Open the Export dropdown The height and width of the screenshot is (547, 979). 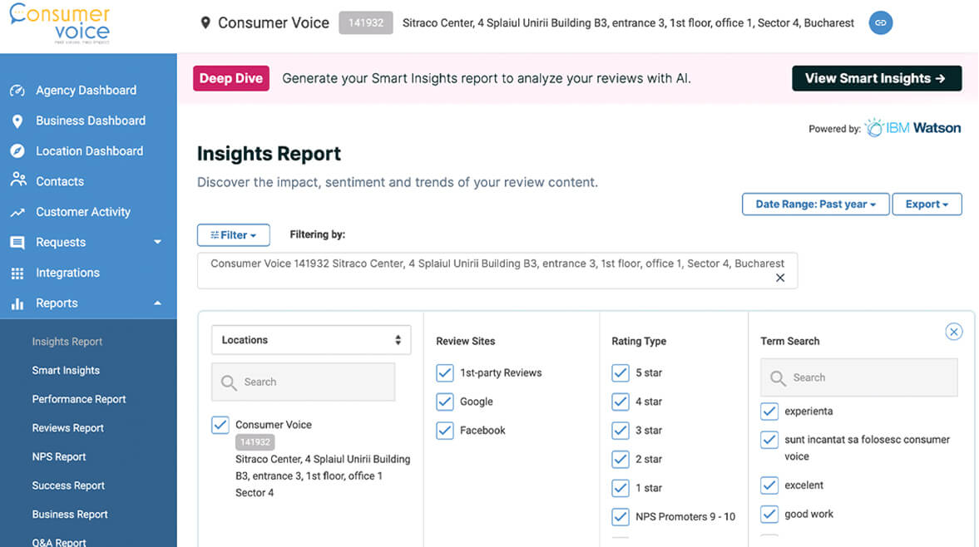(x=927, y=205)
